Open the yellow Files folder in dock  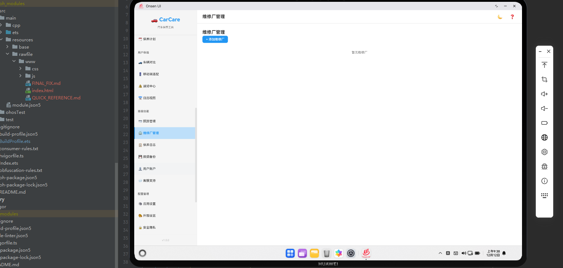tap(315, 253)
